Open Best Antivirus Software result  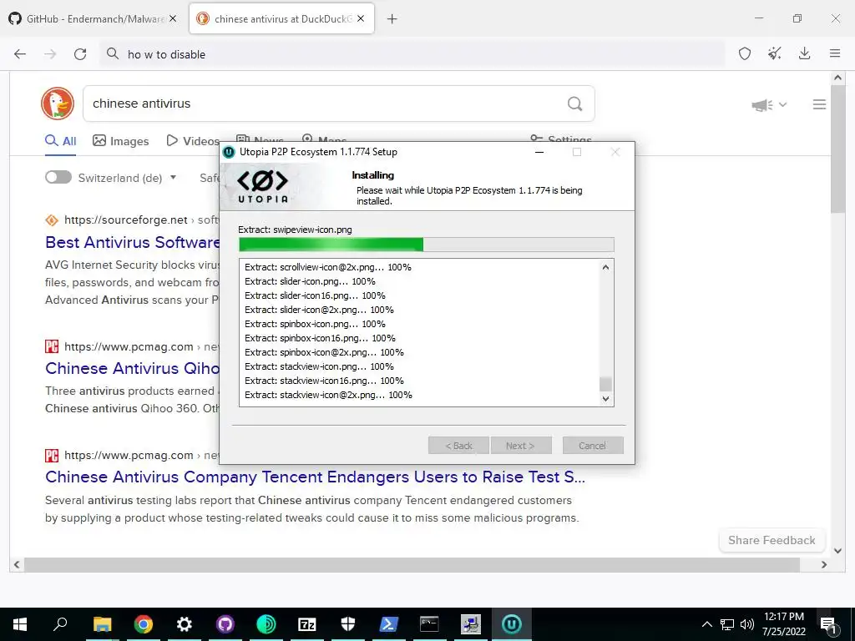point(133,242)
